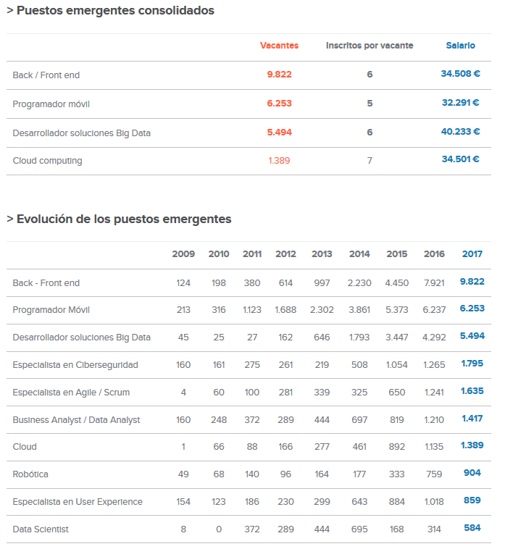Click the 40.233 € salary value
This screenshot has height=549, width=505.
click(x=461, y=132)
